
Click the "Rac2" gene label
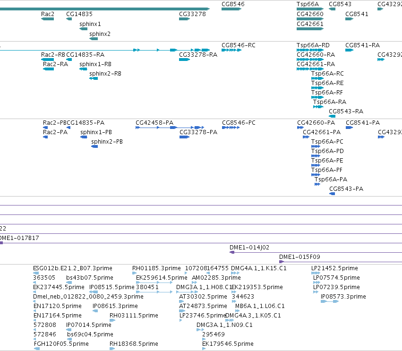(x=47, y=14)
